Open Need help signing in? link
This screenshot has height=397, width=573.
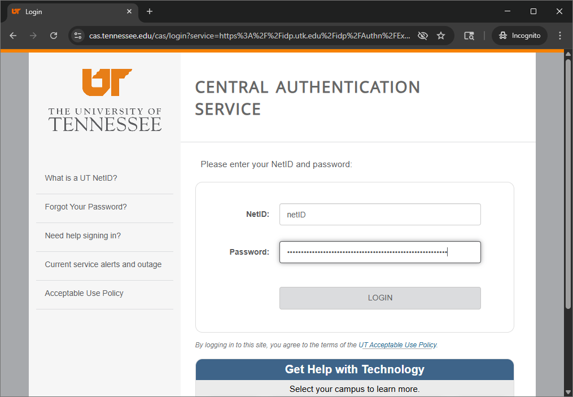tap(82, 235)
